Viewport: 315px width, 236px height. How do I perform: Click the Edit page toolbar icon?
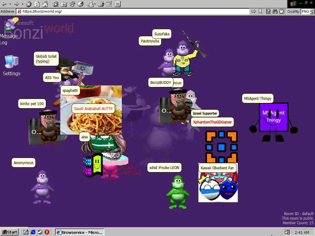tap(109, 4)
